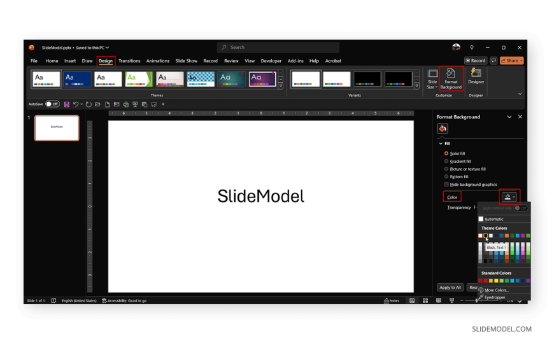The width and height of the screenshot is (554, 343).
Task: Open file using the folder icon
Action: coord(98,104)
